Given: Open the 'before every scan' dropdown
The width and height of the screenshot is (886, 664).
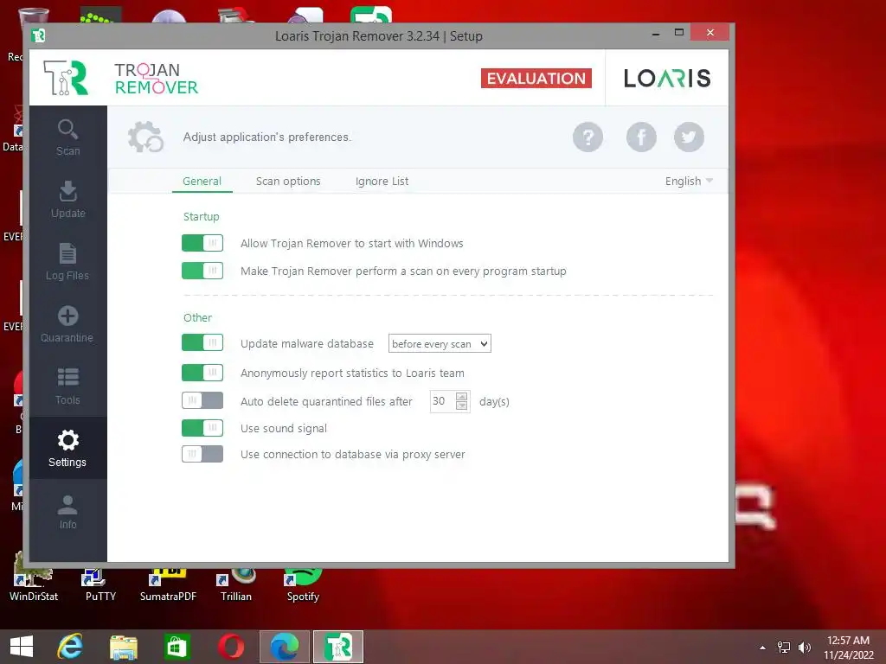Looking at the screenshot, I should point(440,343).
